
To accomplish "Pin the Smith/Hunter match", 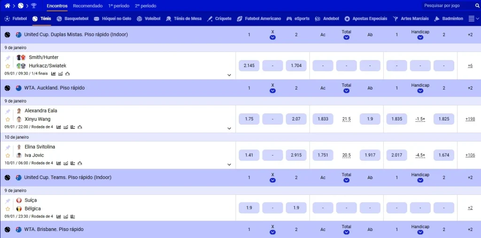I will click(8, 58).
